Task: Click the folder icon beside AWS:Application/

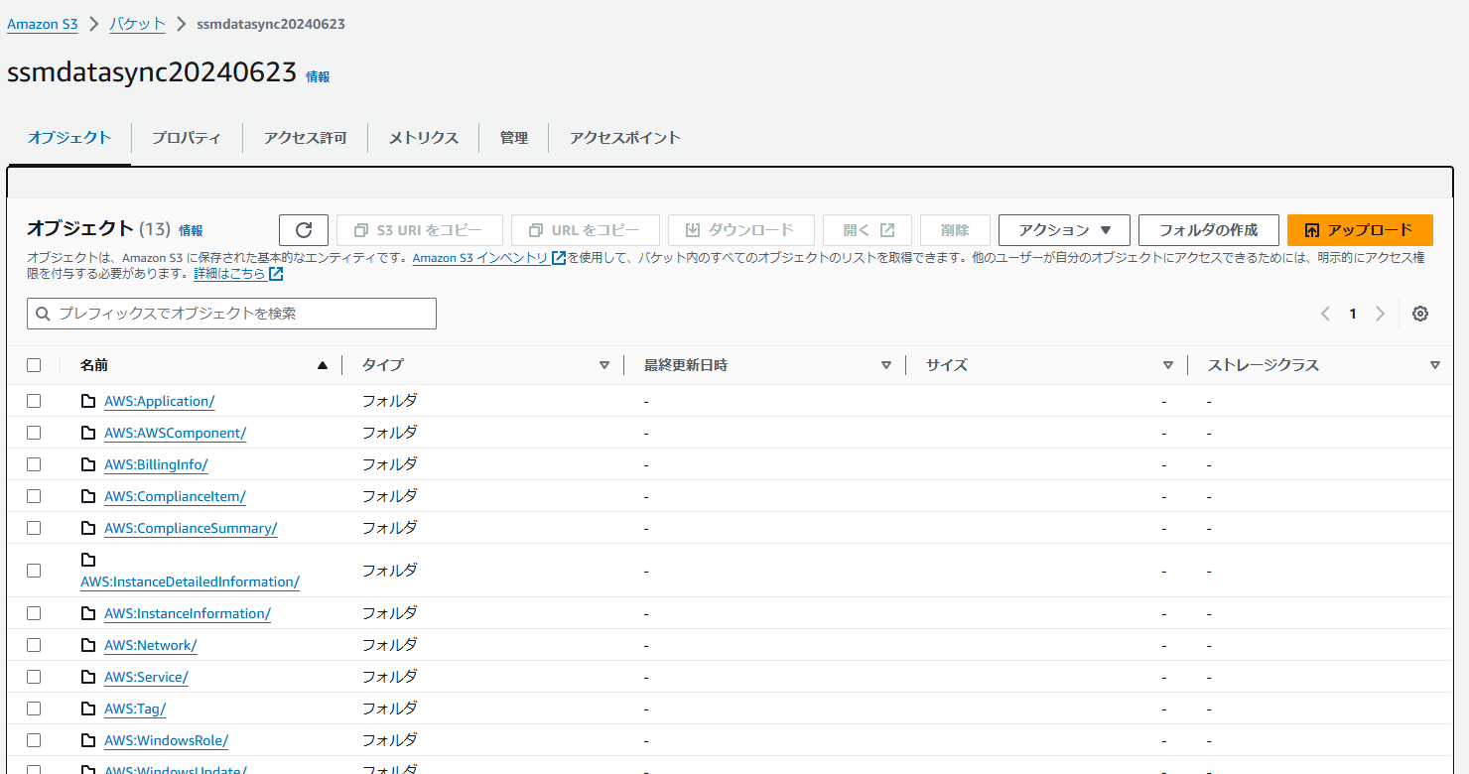Action: click(x=88, y=401)
